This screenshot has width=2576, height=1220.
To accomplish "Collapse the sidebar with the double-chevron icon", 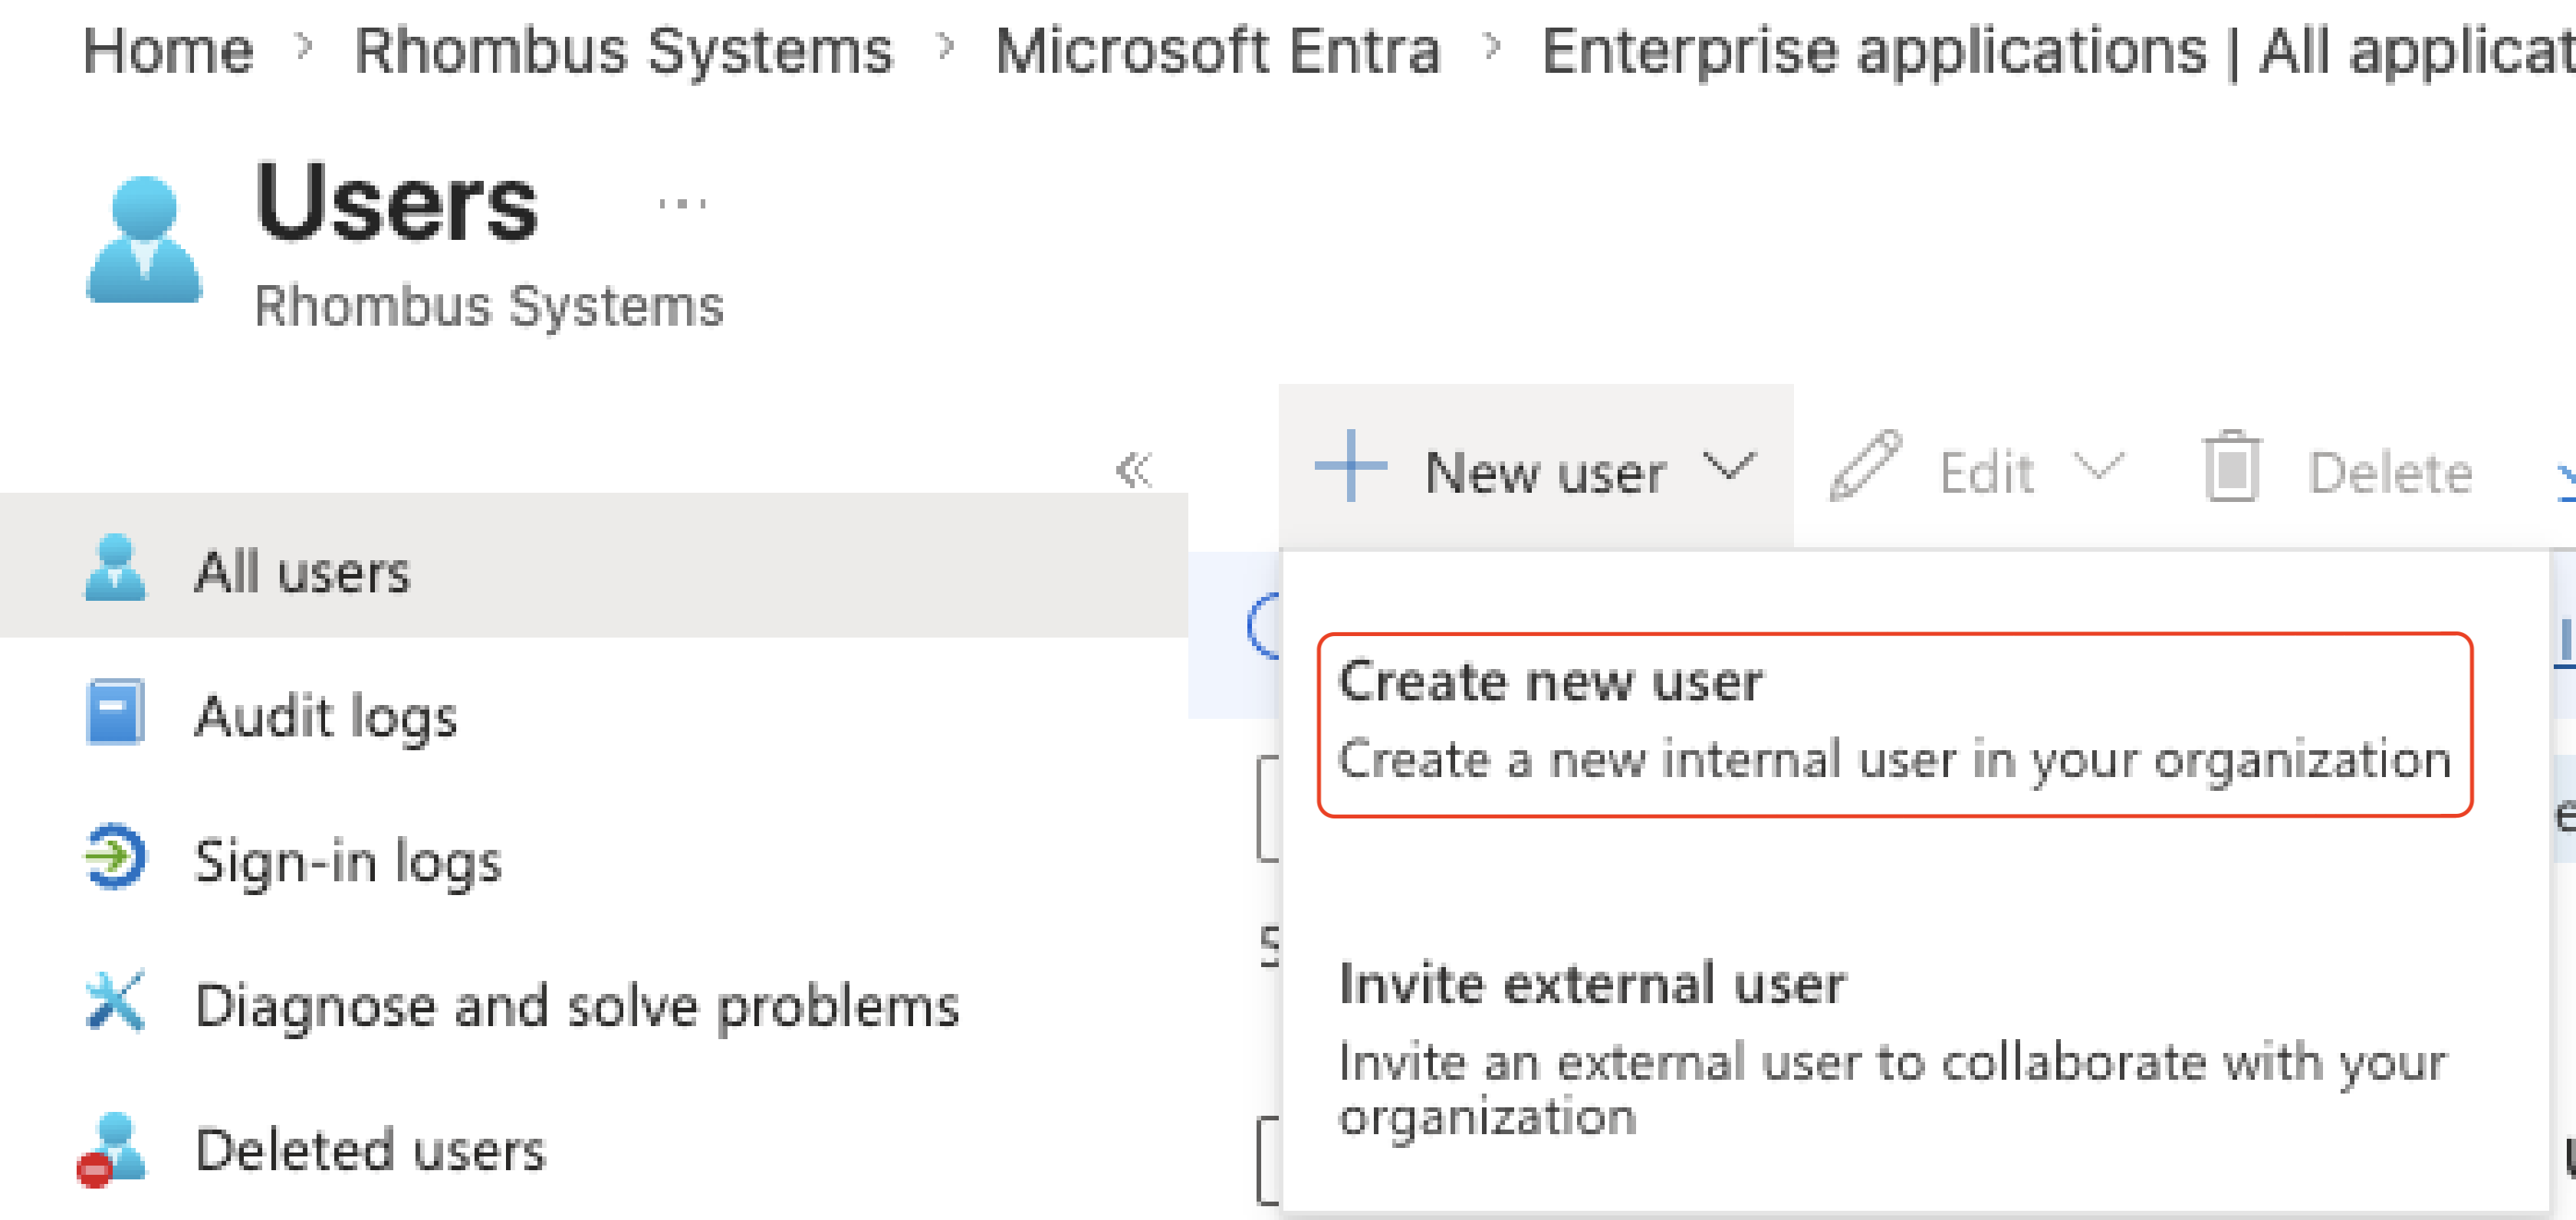I will tap(1134, 470).
